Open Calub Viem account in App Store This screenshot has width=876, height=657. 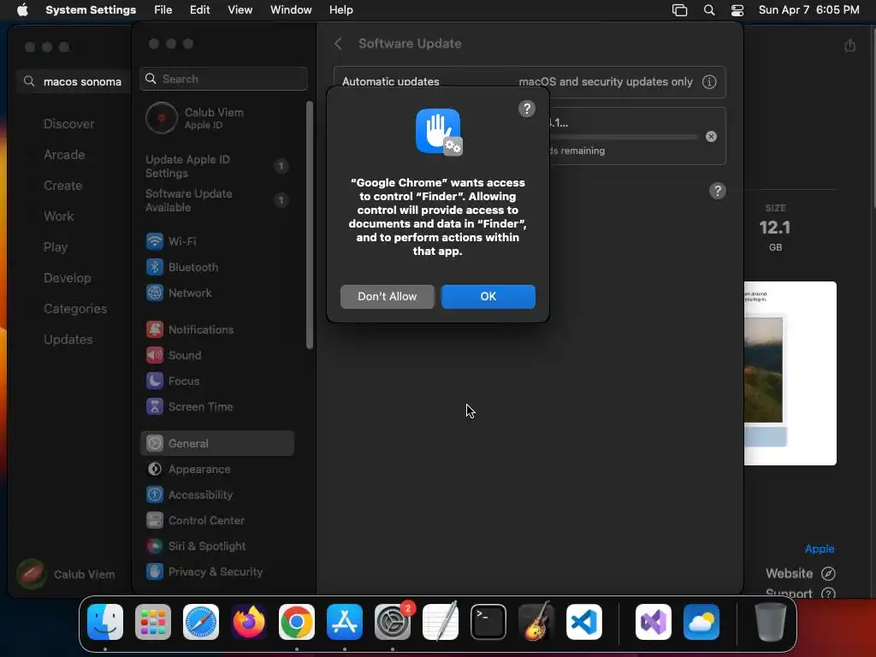(66, 574)
